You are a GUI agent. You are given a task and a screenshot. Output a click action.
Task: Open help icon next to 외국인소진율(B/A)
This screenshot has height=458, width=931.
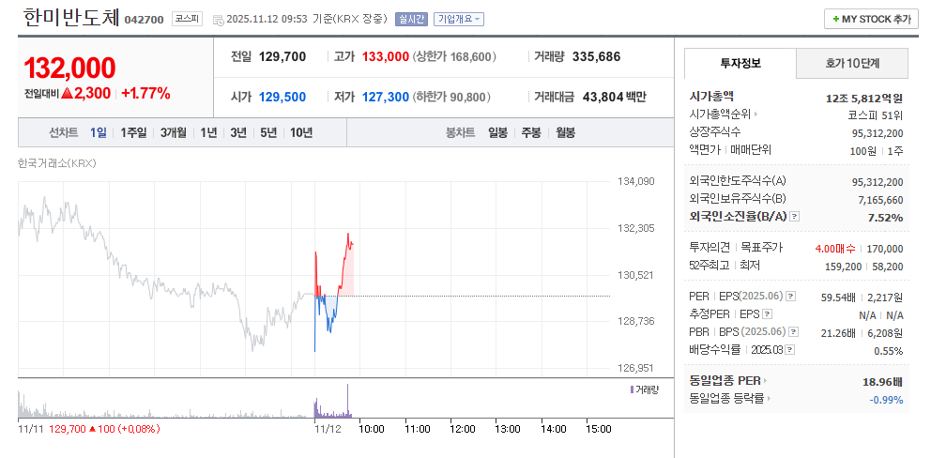(x=794, y=217)
